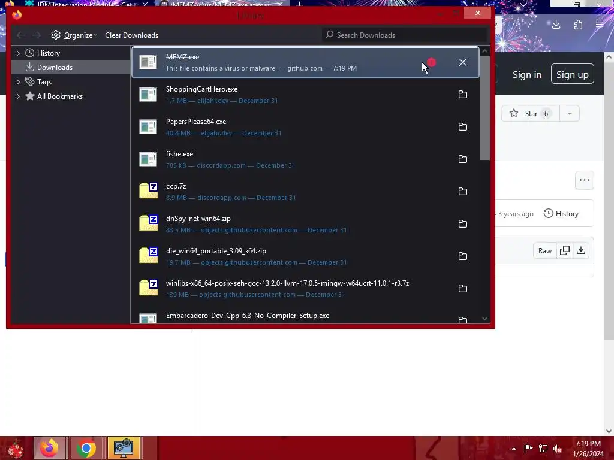The image size is (614, 460).
Task: Open folder icon for ccp.7z
Action: click(462, 192)
